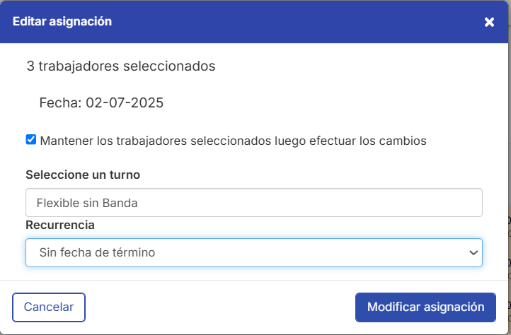This screenshot has height=335, width=511.
Task: Click the date value 02-07-2025
Action: [125, 102]
